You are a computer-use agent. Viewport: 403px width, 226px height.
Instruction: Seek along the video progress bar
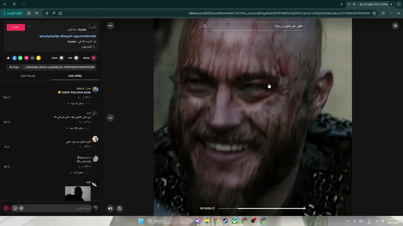click(x=262, y=208)
